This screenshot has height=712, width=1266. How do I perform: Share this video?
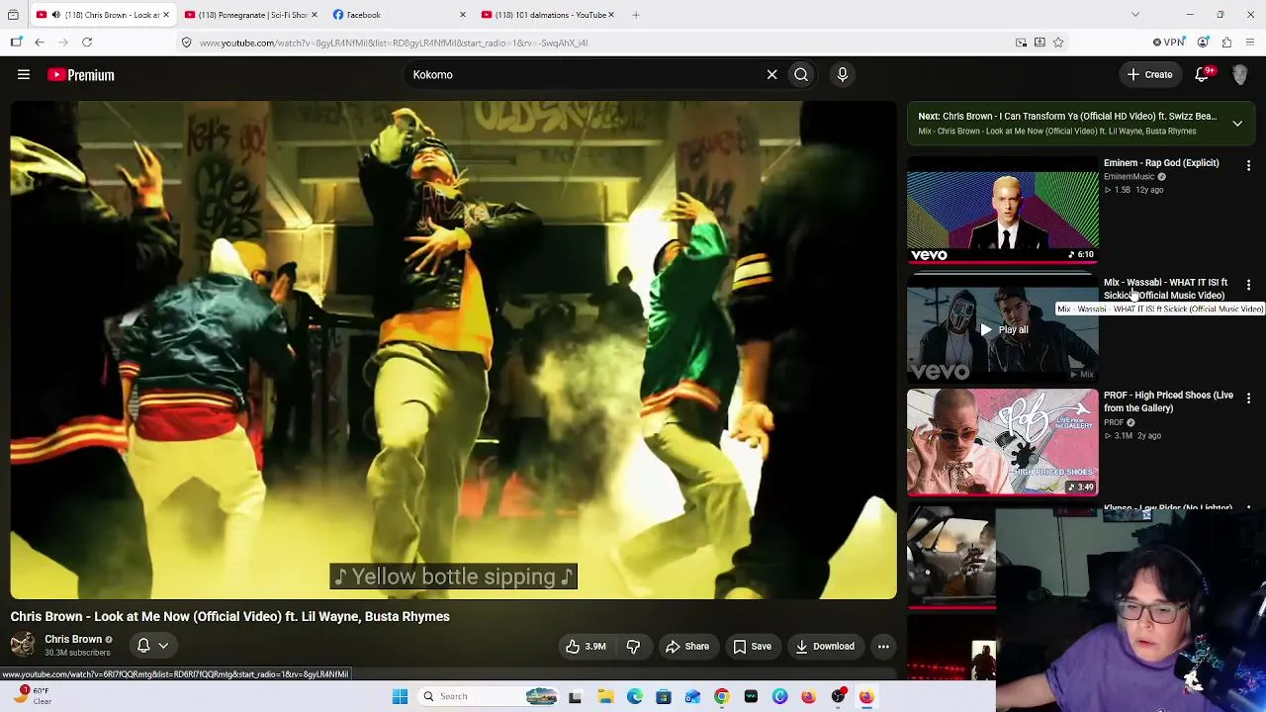point(687,647)
